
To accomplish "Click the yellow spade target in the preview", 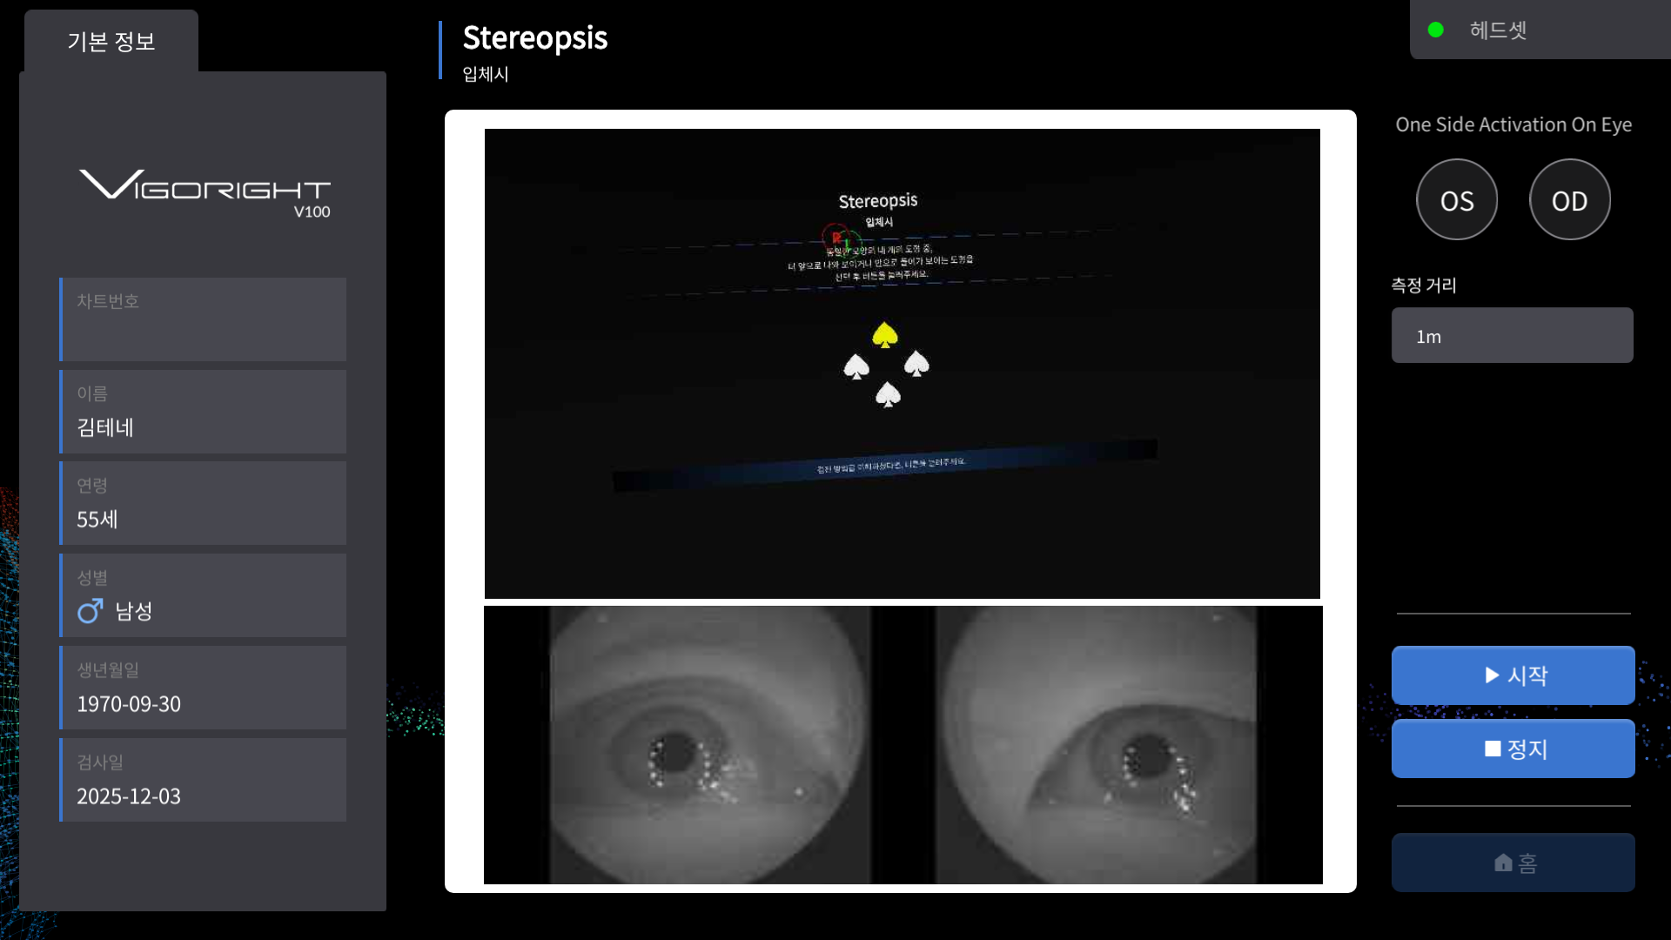I will point(884,333).
